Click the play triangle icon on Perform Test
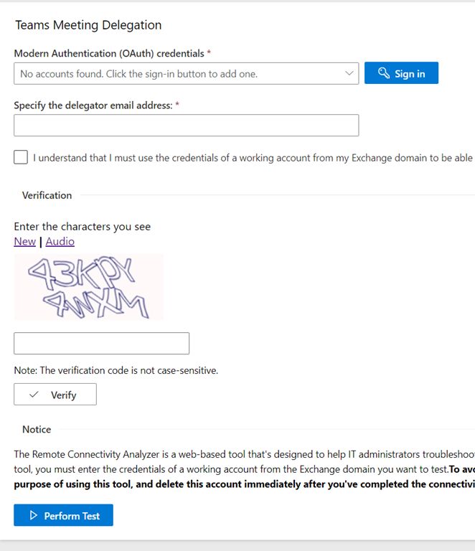 33,516
